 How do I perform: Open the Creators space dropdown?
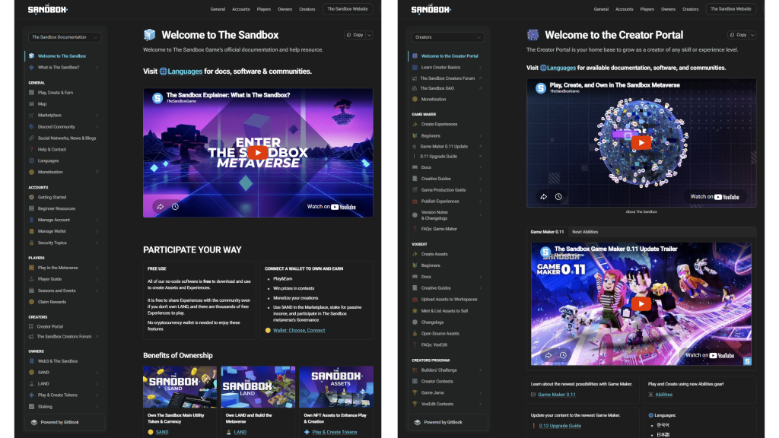point(447,37)
